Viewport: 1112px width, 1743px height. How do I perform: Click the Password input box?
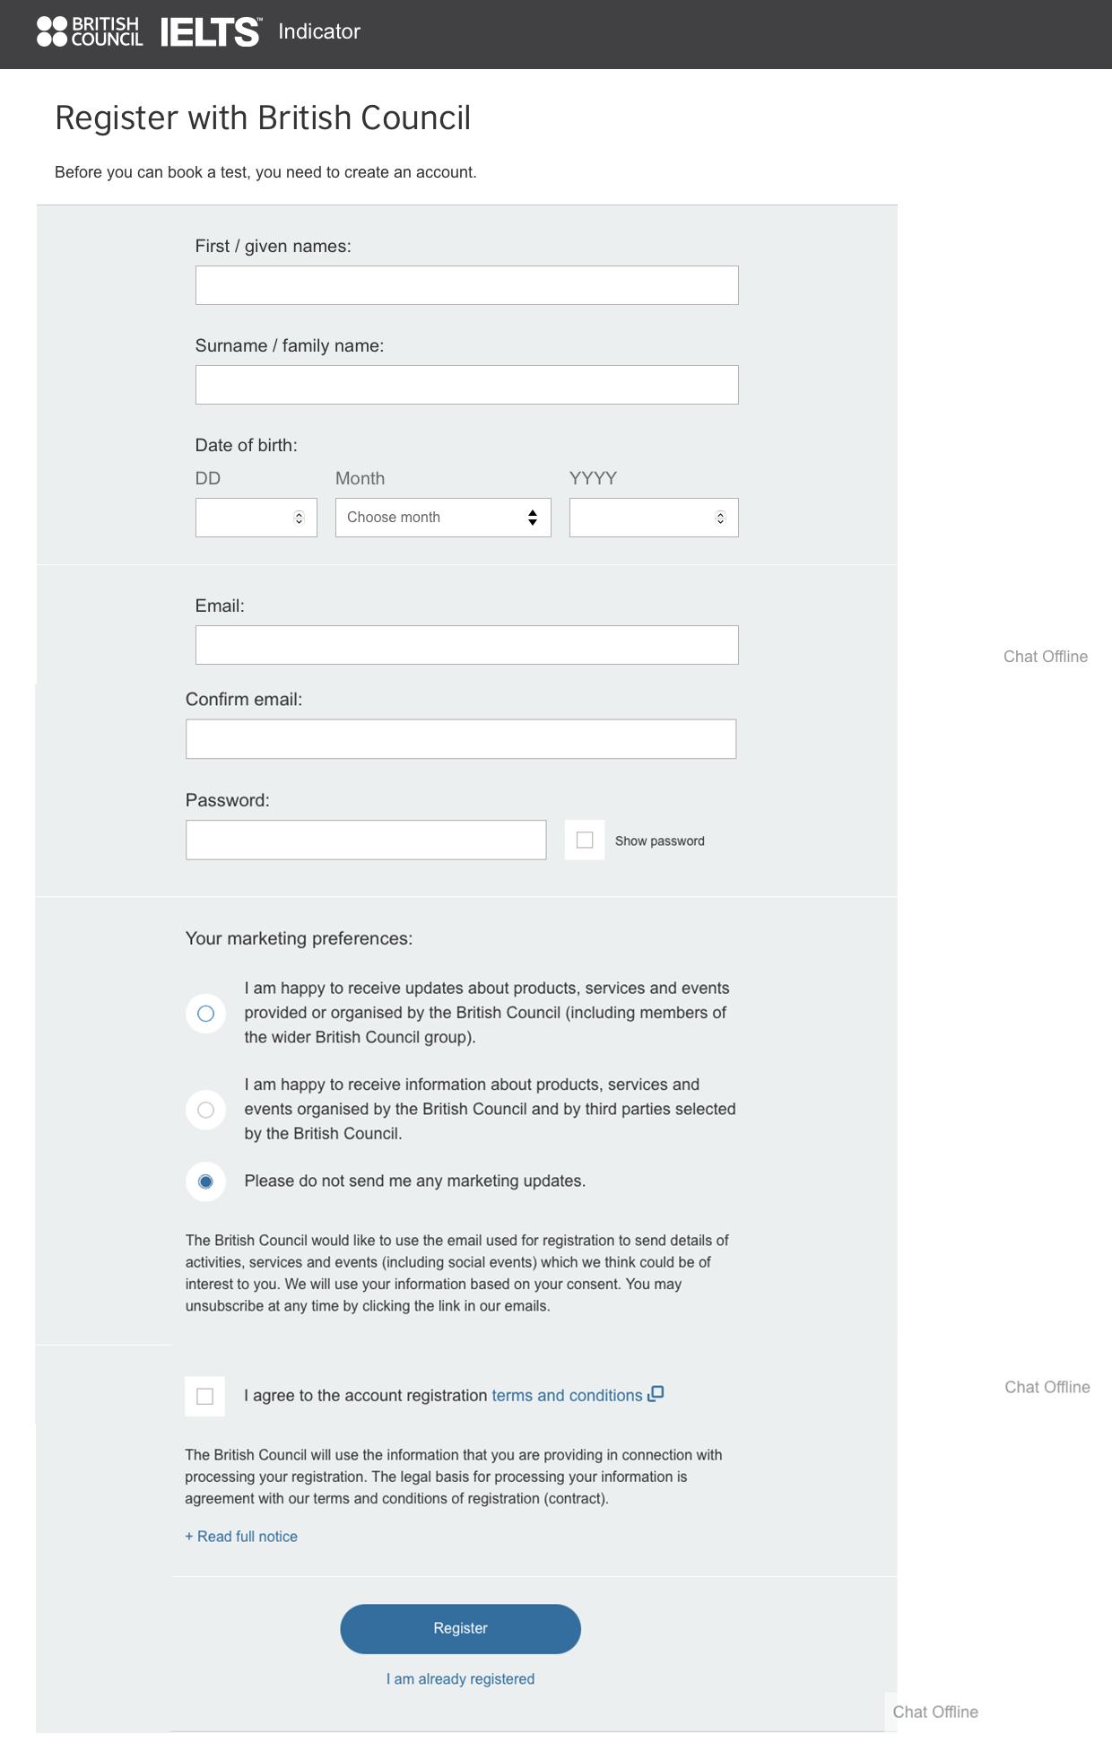[x=366, y=840]
